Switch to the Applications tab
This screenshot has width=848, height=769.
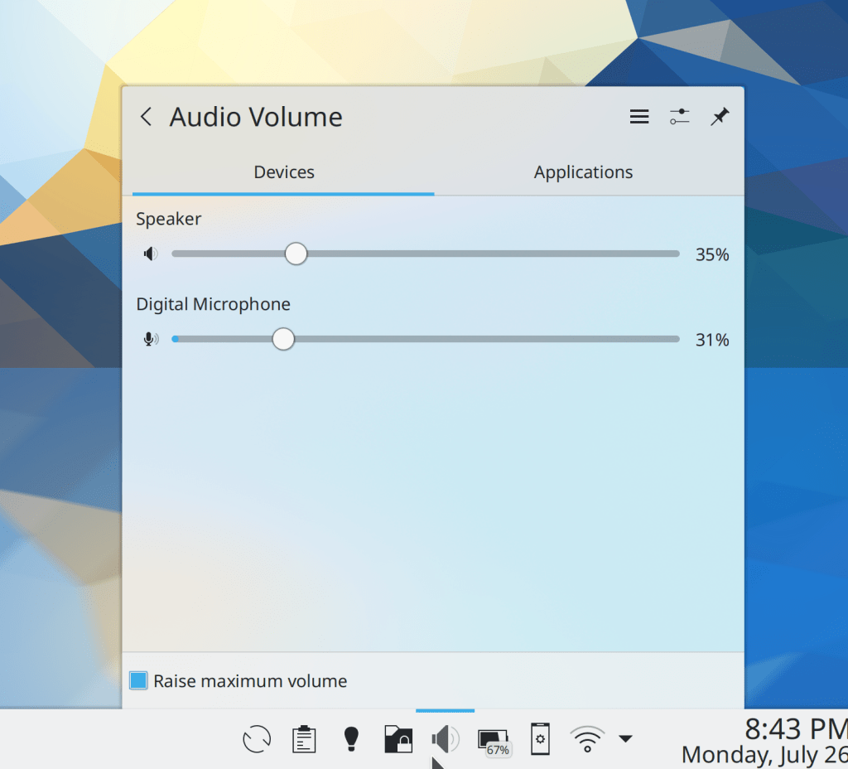click(583, 172)
